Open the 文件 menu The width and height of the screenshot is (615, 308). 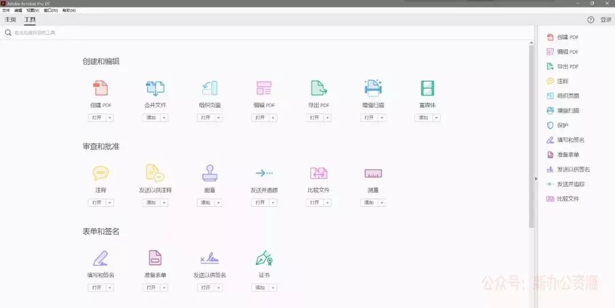pos(6,11)
